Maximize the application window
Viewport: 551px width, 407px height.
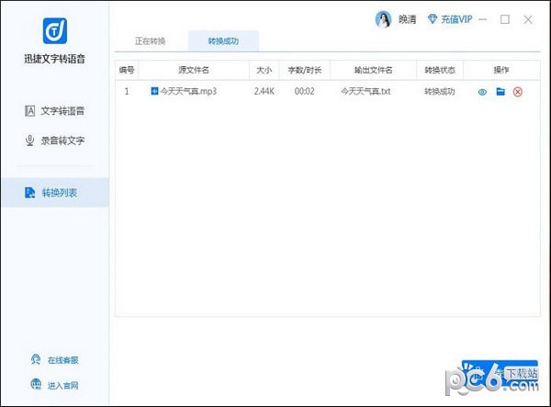505,19
